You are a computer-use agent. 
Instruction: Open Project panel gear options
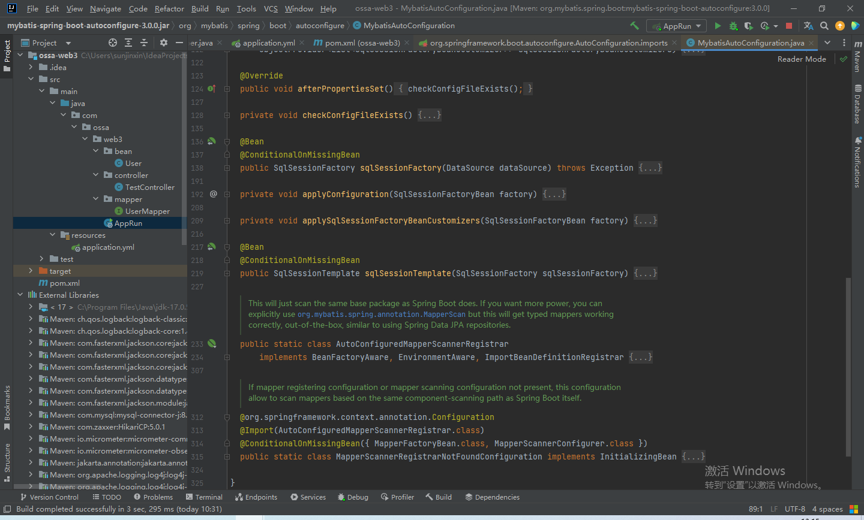(x=164, y=43)
